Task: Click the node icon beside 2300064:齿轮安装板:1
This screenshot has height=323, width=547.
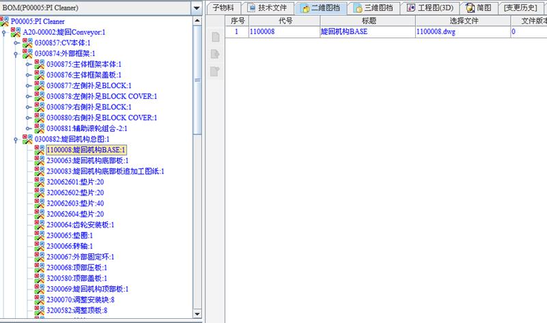Action: click(40, 225)
